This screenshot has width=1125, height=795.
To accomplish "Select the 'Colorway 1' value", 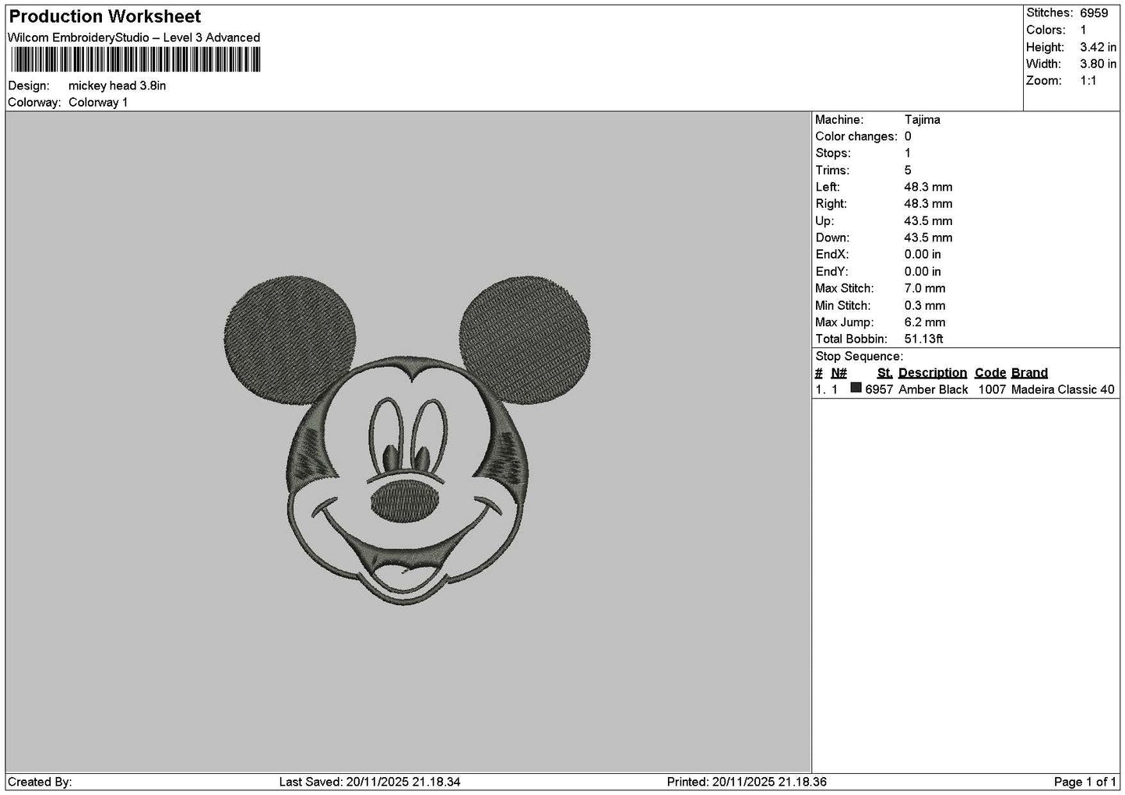I will [98, 103].
